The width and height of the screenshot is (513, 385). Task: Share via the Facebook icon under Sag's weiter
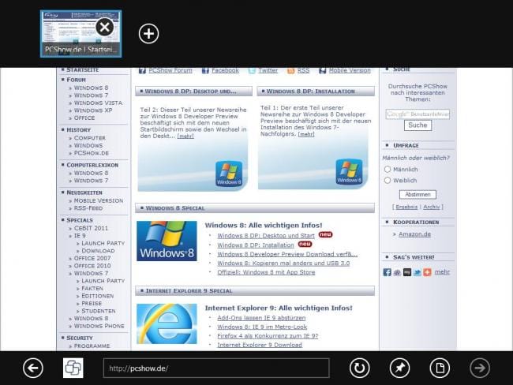tap(387, 272)
